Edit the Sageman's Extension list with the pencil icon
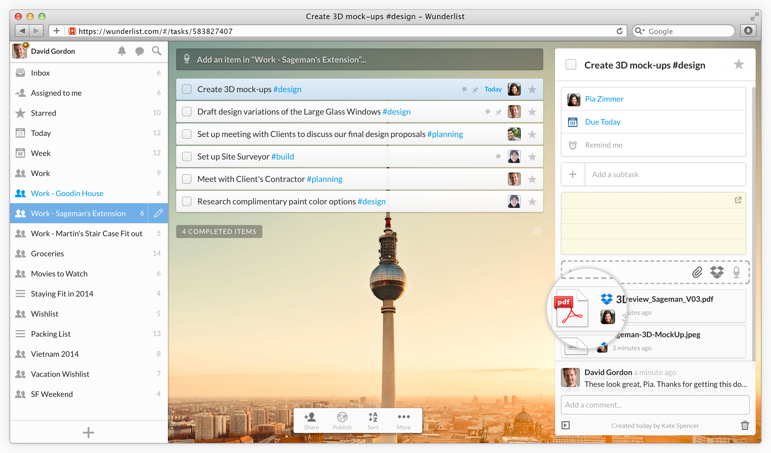The width and height of the screenshot is (771, 453). click(x=158, y=213)
